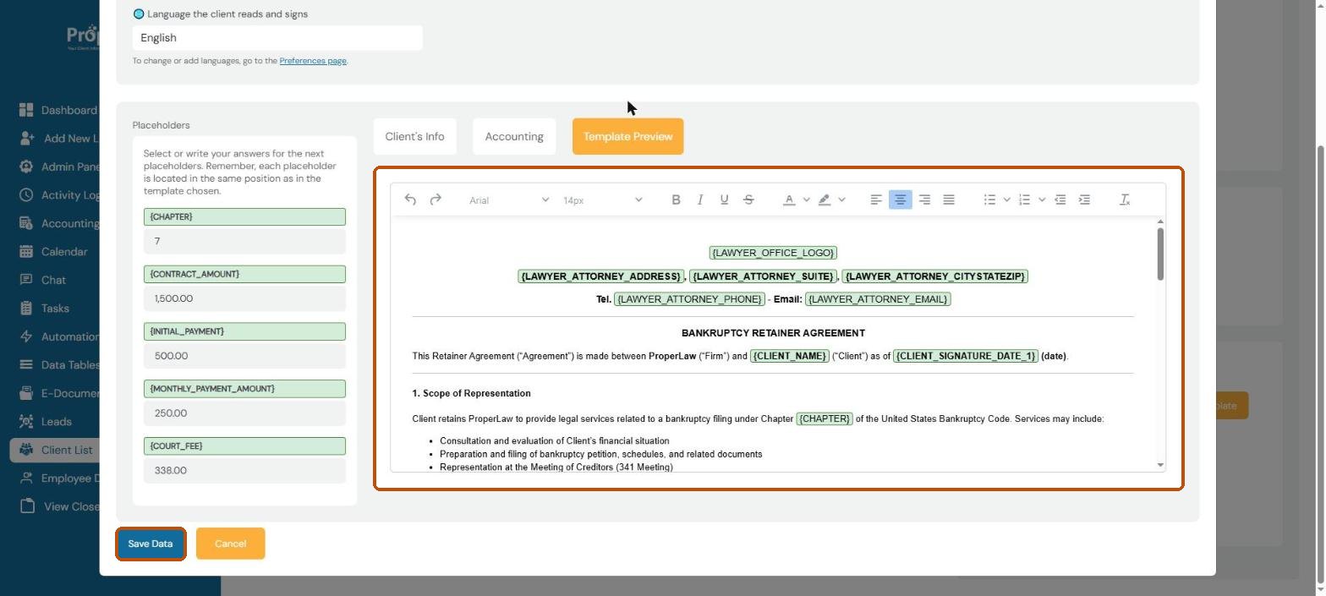
Task: Click the {INITIAL_PAYMENT} placeholder label
Action: (x=244, y=331)
